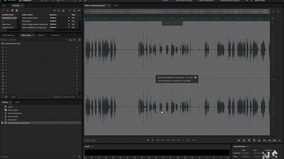Toggle power for effect slot 10

[x=6, y=76]
